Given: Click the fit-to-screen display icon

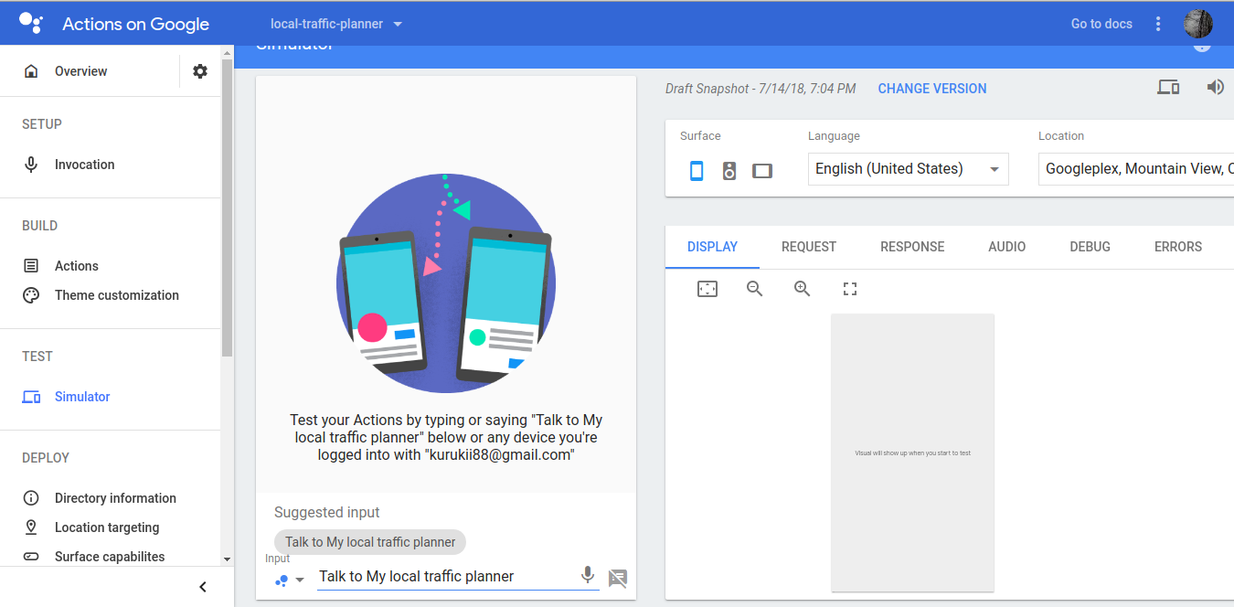Looking at the screenshot, I should (x=707, y=289).
